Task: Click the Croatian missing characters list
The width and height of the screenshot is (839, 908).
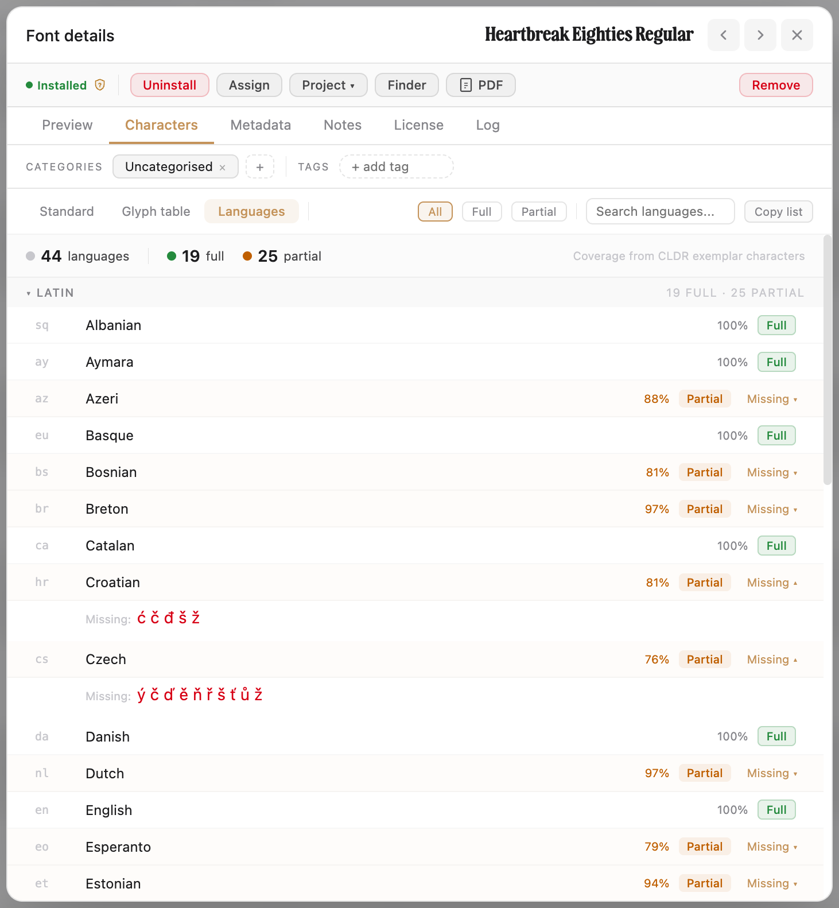Action: pyautogui.click(x=169, y=618)
